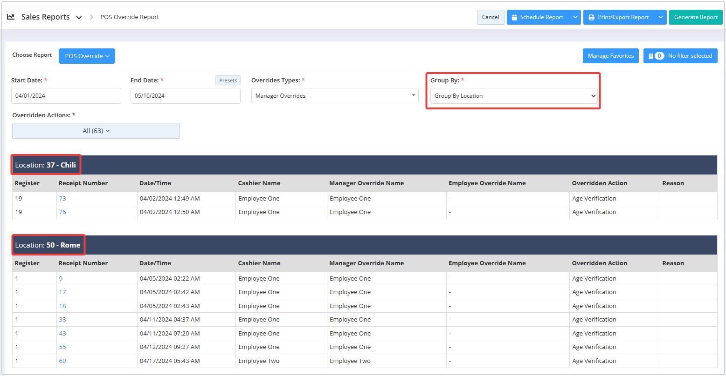Open the POS Override report chooser

point(87,56)
